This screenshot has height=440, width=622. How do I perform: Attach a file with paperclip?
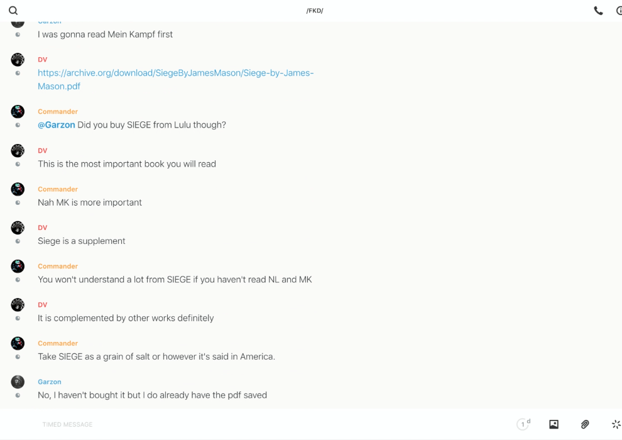click(585, 424)
